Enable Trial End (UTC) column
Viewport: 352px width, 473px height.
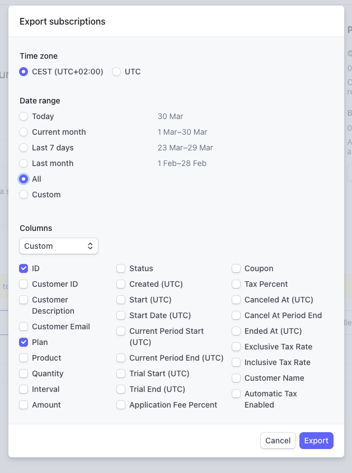pyautogui.click(x=121, y=389)
